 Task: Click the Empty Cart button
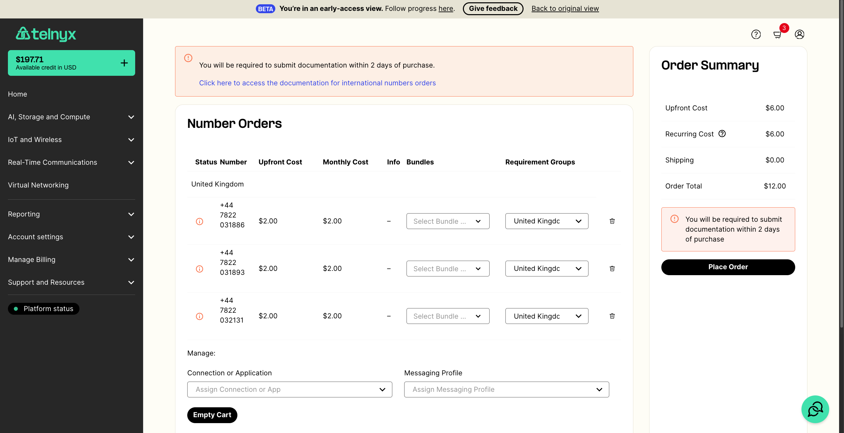click(x=212, y=415)
